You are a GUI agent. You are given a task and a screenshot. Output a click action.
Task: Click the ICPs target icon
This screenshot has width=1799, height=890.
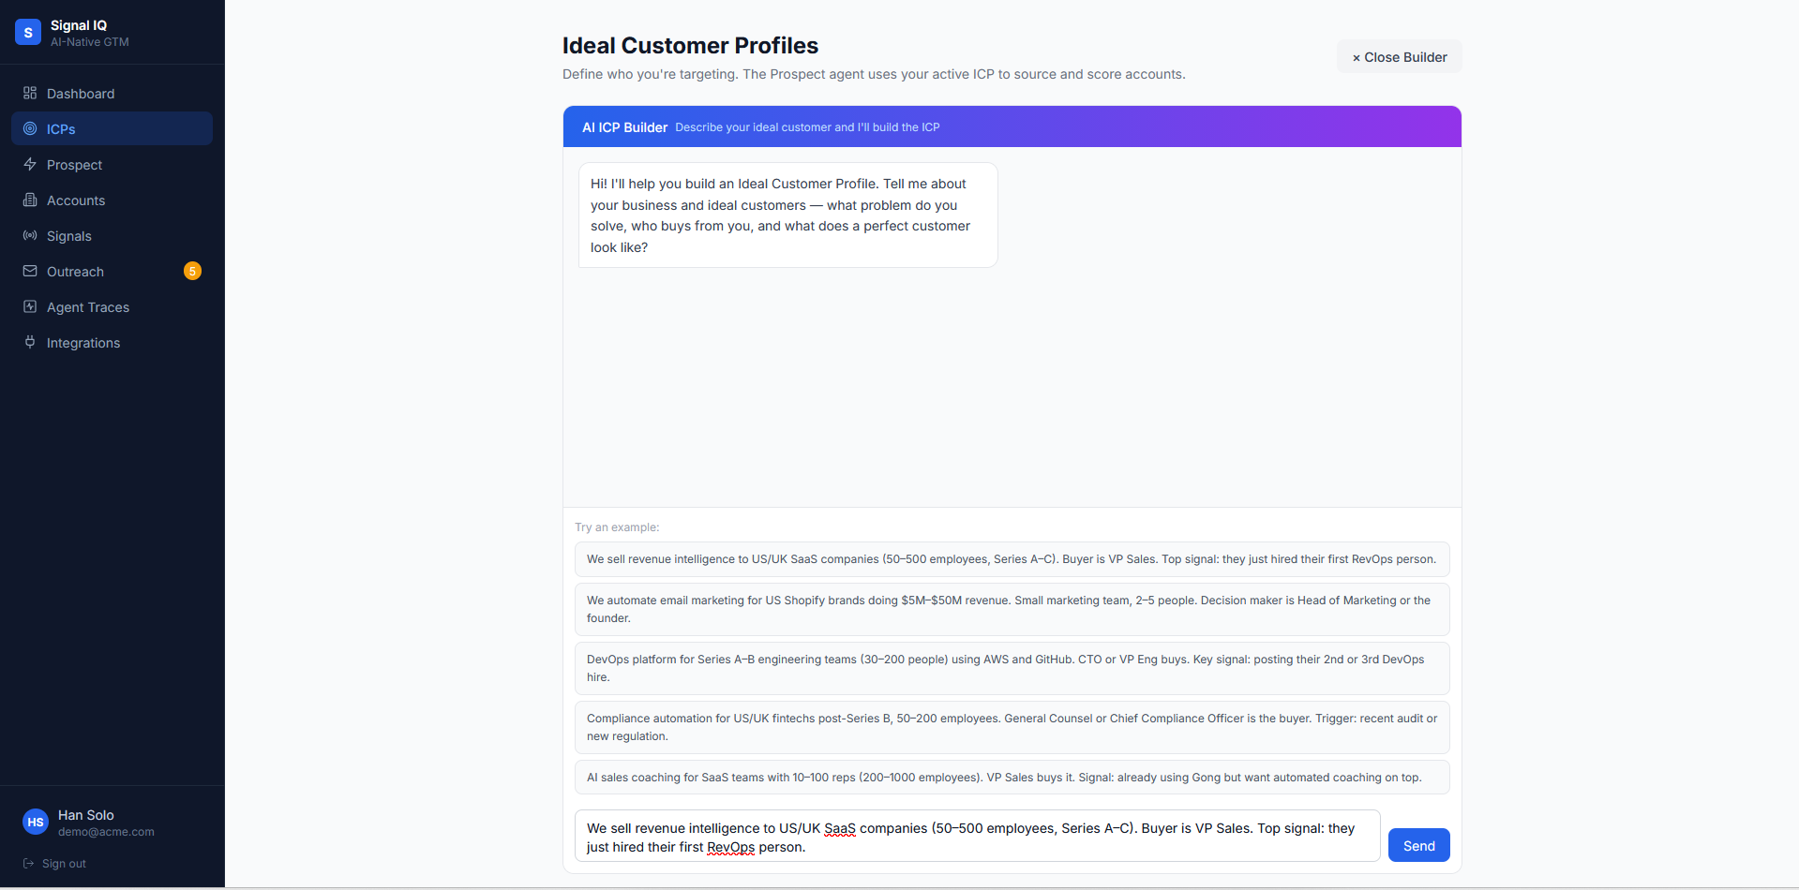tap(30, 128)
